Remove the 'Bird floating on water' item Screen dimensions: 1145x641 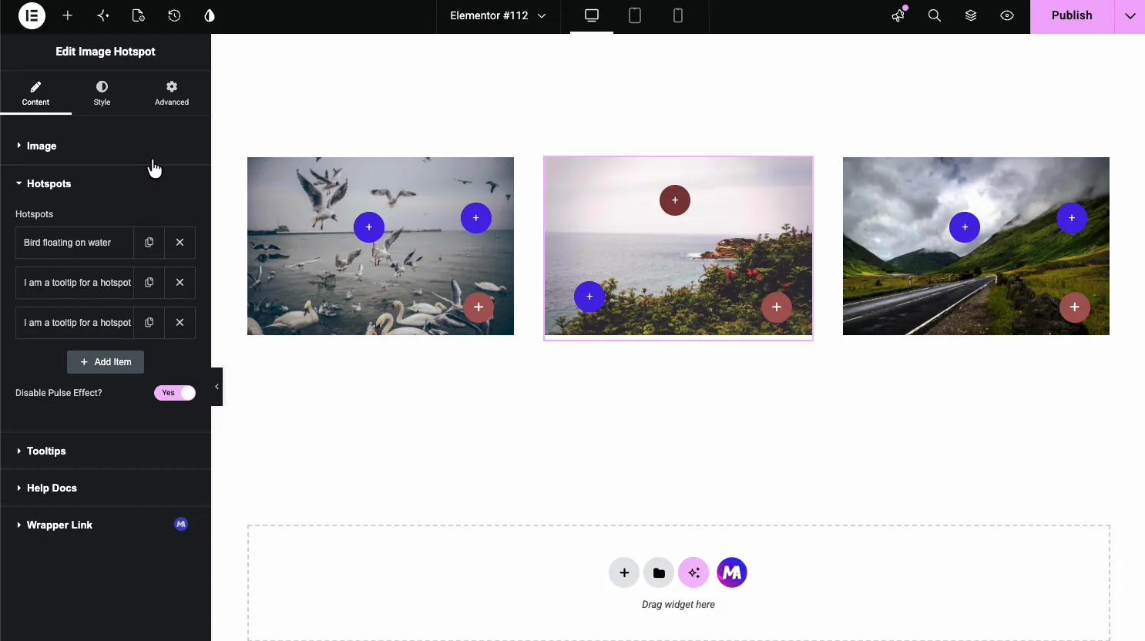point(180,243)
